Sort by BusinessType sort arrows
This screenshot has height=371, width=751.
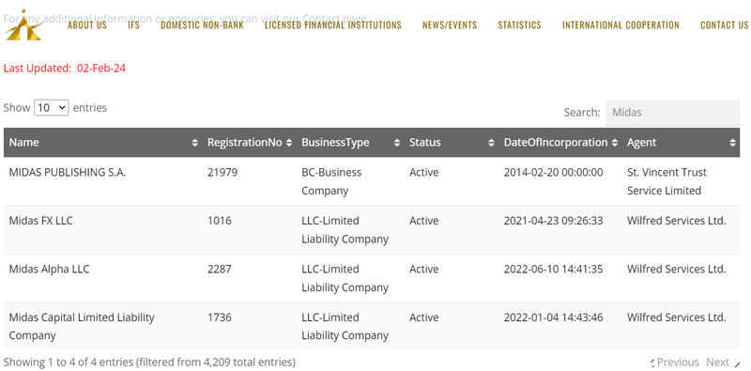coord(396,143)
